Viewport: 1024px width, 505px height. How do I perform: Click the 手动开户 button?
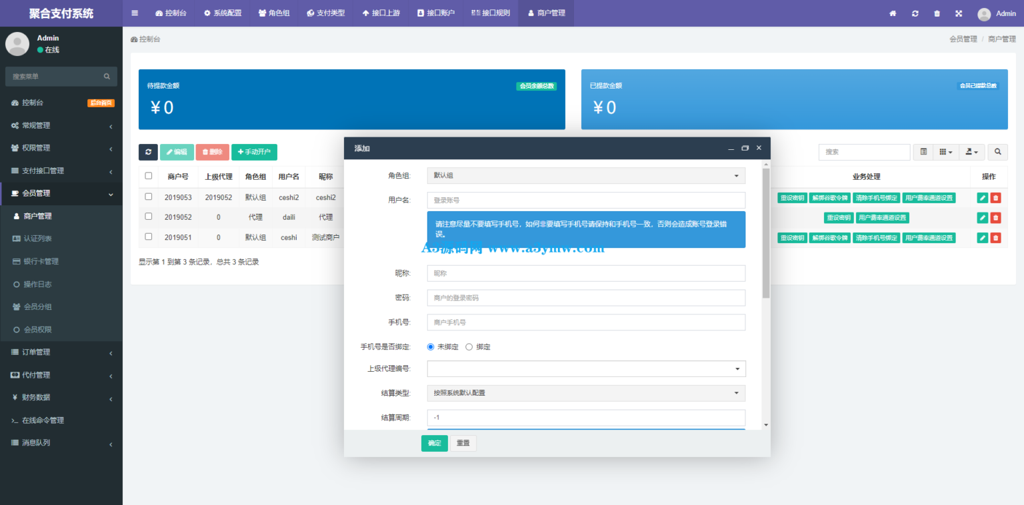click(x=254, y=152)
